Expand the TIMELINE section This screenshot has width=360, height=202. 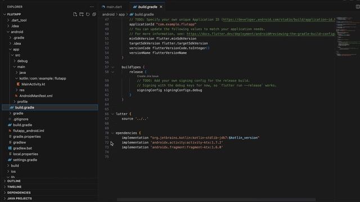(14, 187)
